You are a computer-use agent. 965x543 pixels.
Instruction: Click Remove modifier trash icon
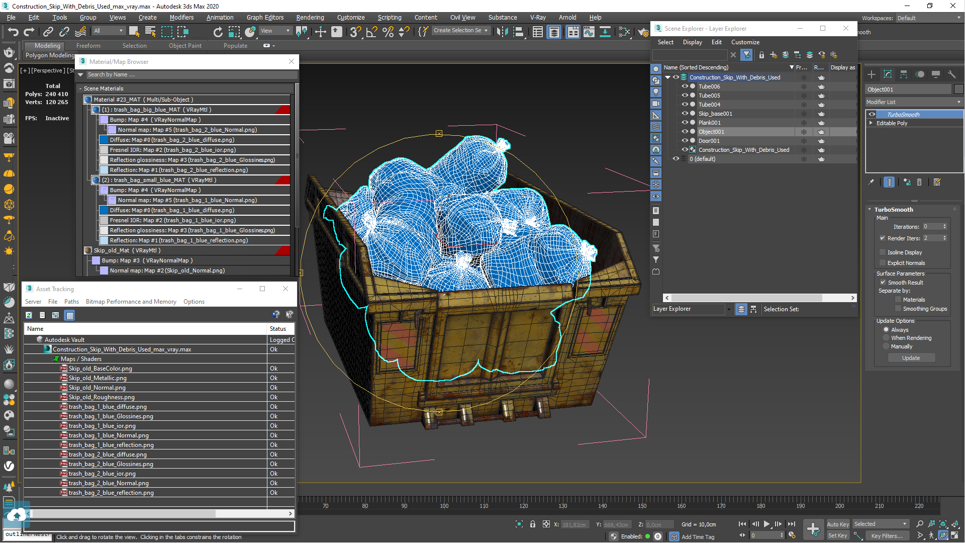(919, 183)
